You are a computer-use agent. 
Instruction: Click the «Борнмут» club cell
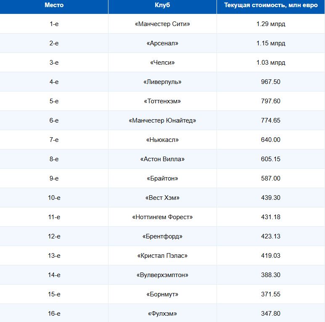162,294
